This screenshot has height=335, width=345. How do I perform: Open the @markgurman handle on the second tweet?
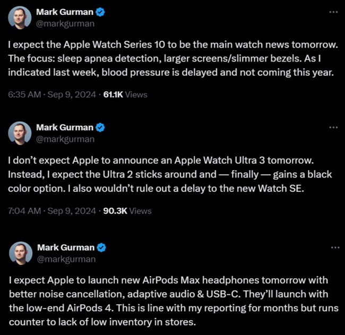click(65, 139)
